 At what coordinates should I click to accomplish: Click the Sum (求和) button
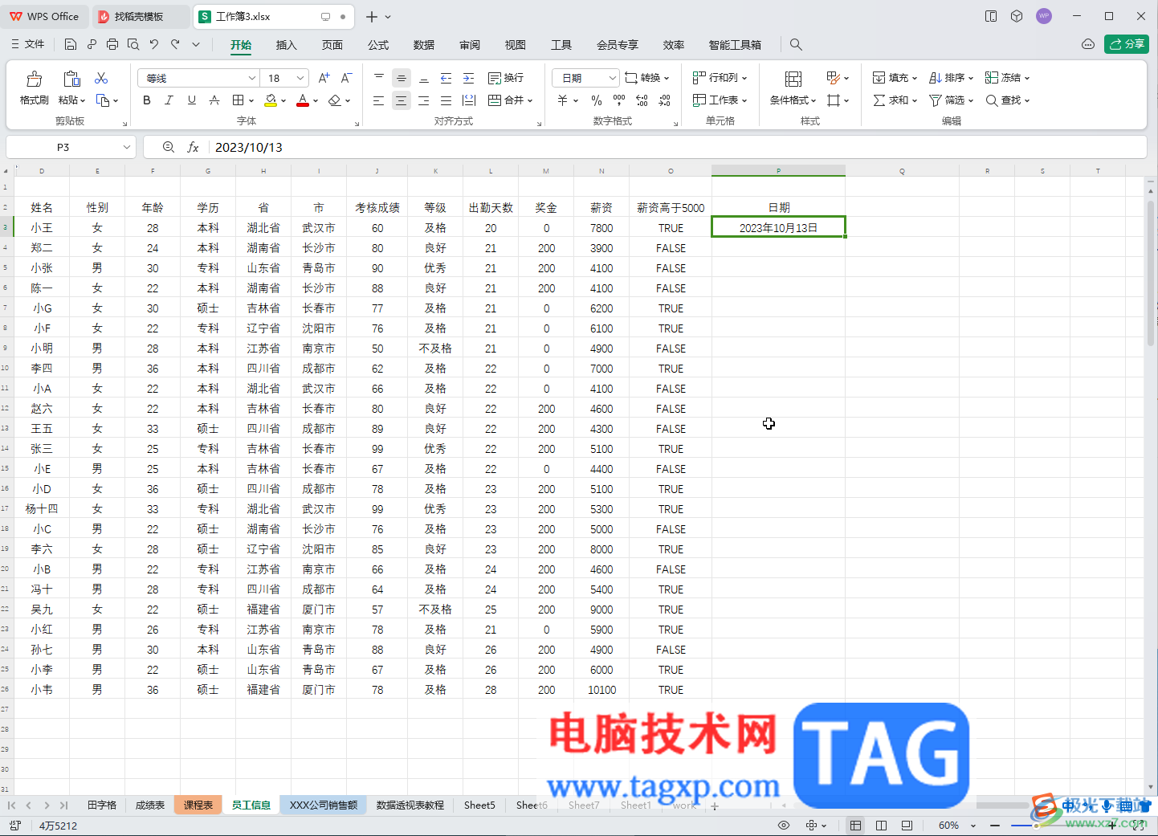(895, 100)
